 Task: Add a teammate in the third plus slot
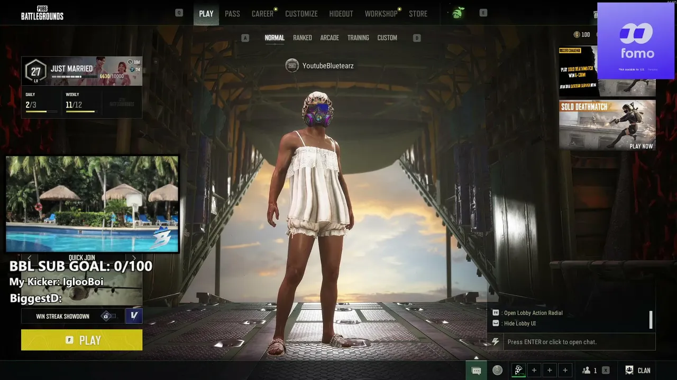[565, 370]
